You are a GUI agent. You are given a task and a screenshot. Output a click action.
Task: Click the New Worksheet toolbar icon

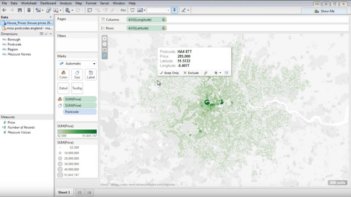point(38,10)
